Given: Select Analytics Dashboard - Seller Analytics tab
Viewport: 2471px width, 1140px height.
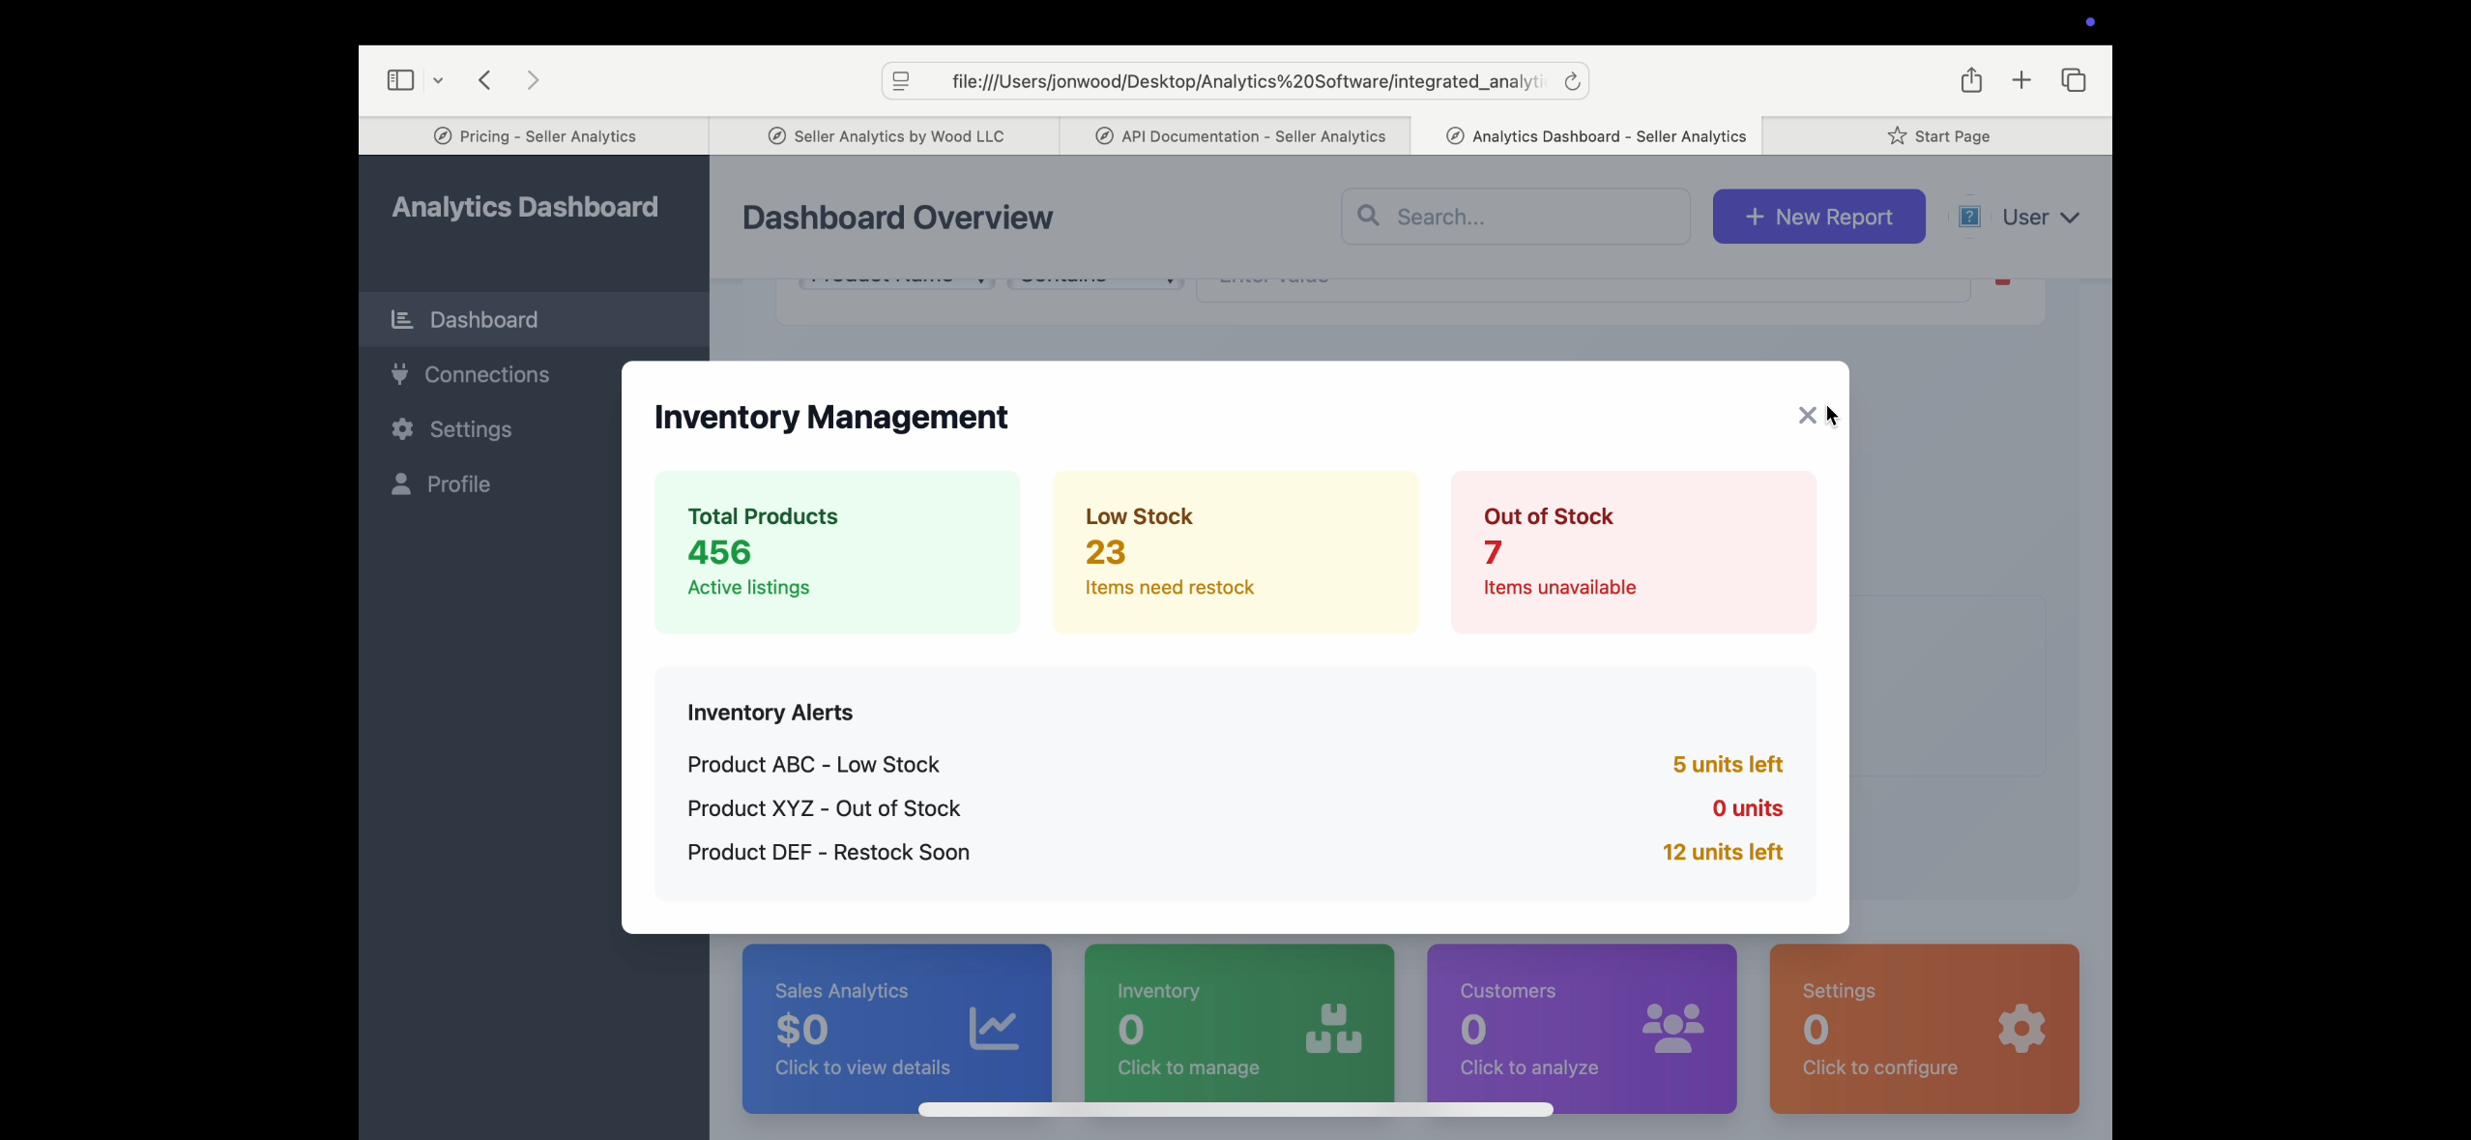Looking at the screenshot, I should click(1586, 136).
